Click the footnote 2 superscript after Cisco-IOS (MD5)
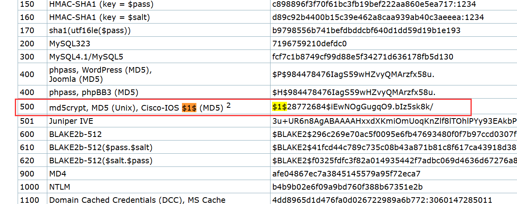The image size is (517, 204). [228, 105]
